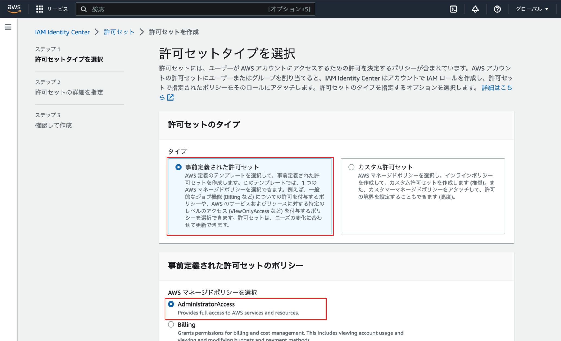Launch CloudShell terminal icon
The image size is (561, 341).
(x=453, y=9)
